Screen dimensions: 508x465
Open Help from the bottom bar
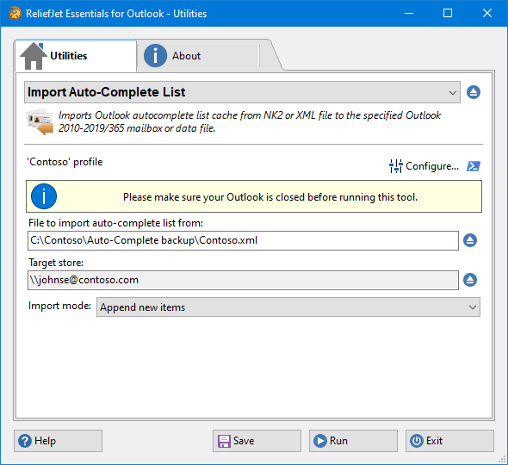coord(58,441)
